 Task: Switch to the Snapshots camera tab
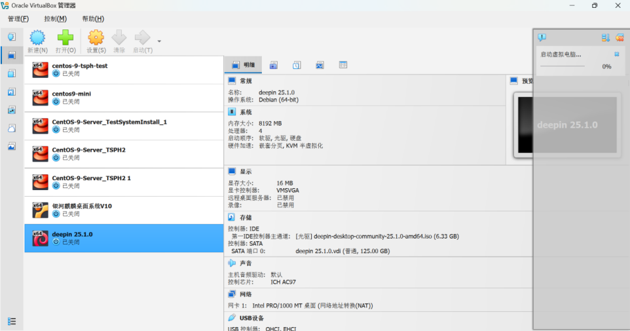pos(274,65)
